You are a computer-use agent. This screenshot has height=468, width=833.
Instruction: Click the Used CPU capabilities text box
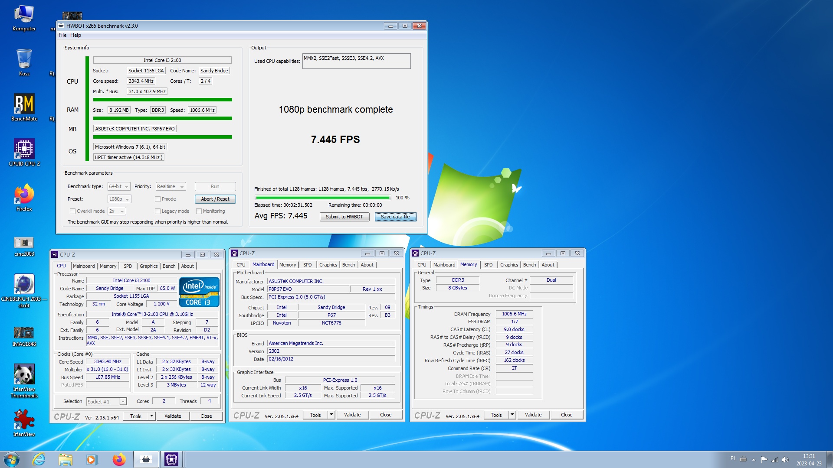356,61
